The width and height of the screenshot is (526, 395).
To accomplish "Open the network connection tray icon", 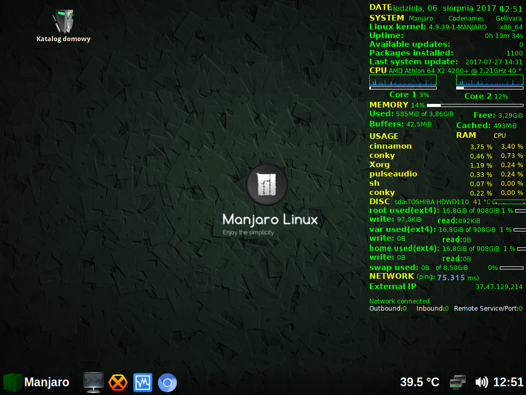I will 458,382.
